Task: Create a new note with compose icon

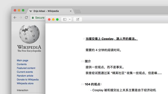Action: pos(78,19)
